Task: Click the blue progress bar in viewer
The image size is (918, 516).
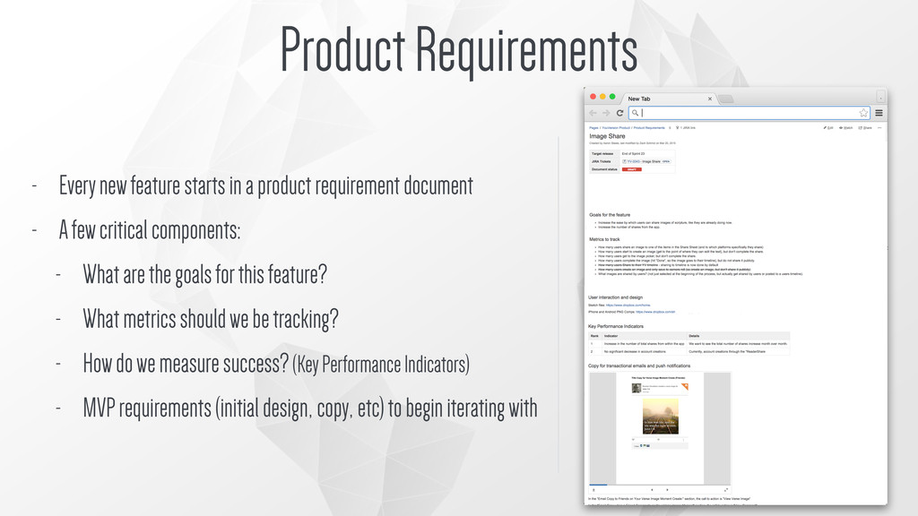Action: click(598, 485)
